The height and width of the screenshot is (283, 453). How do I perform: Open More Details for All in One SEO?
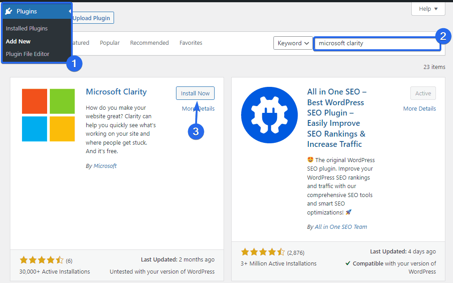pos(419,109)
